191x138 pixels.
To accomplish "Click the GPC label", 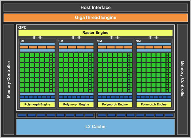I will [x=22, y=28].
